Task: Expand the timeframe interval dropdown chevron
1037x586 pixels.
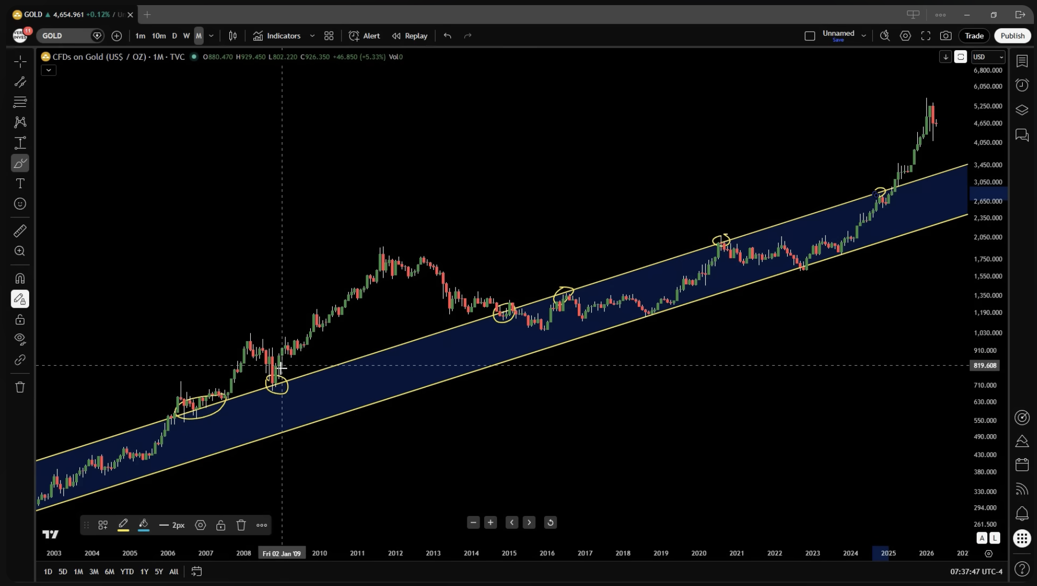Action: tap(211, 36)
